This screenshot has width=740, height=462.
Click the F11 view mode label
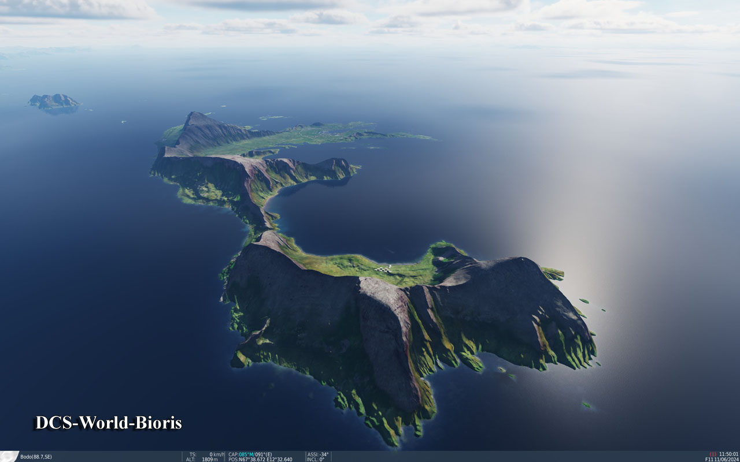(709, 459)
